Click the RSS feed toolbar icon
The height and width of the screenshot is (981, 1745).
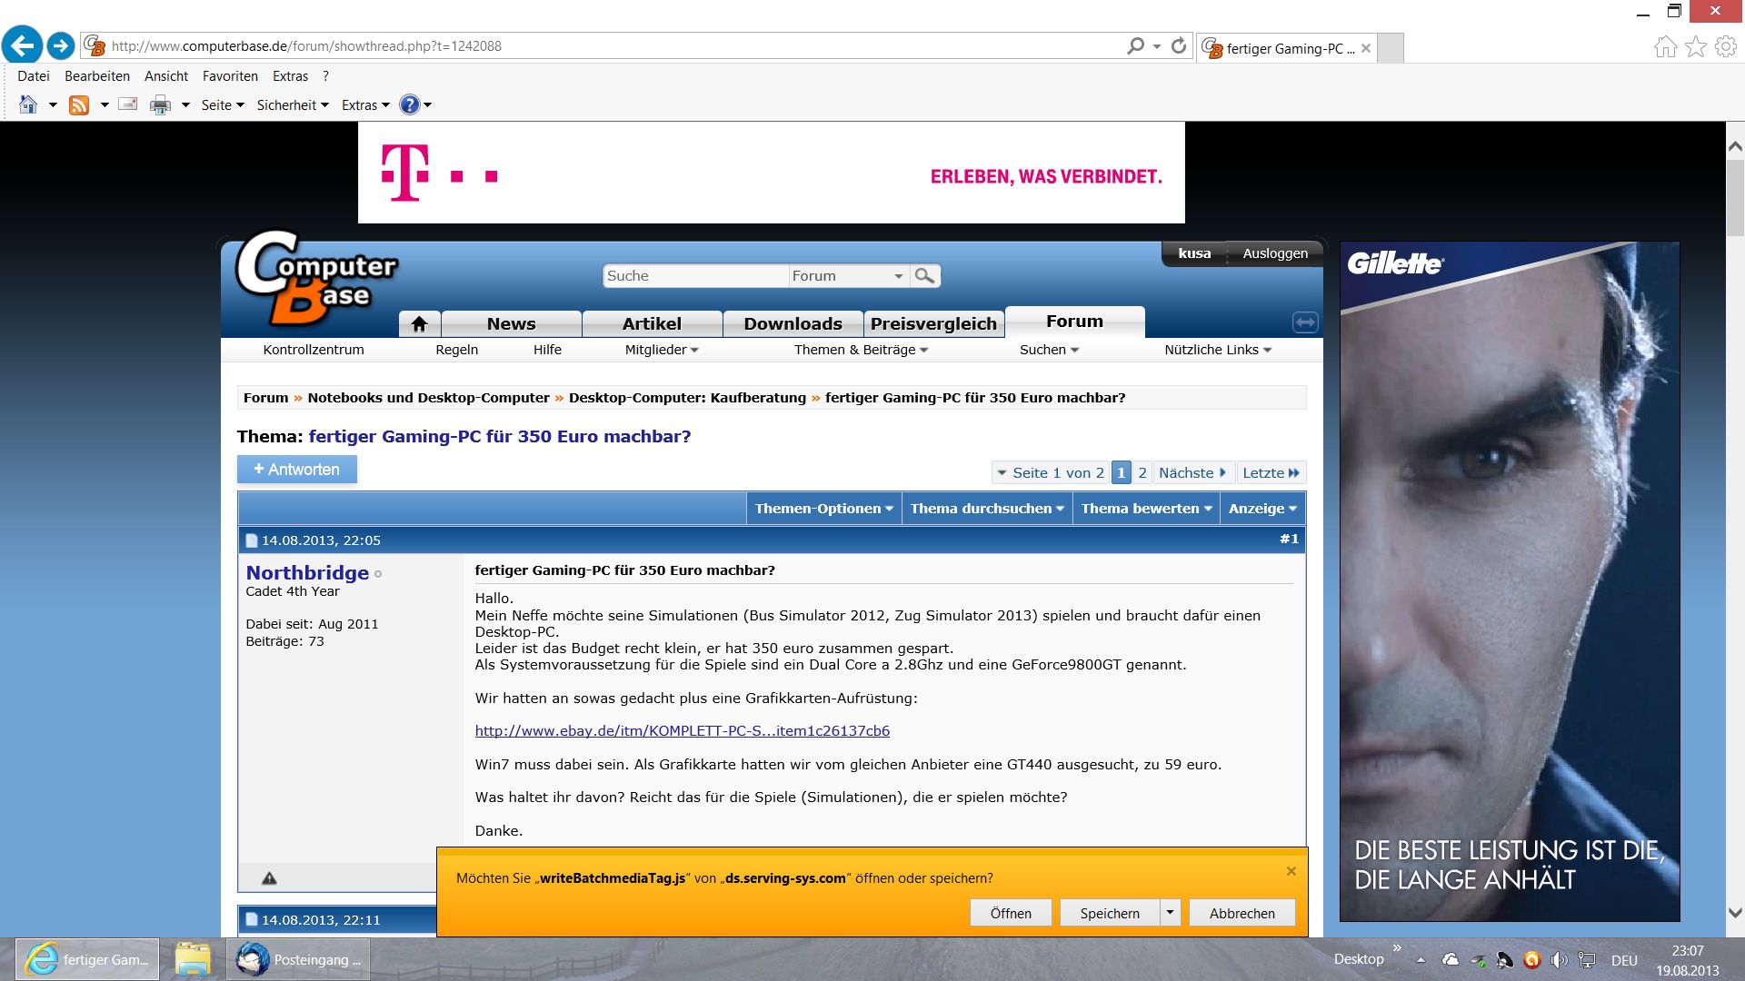coord(79,105)
